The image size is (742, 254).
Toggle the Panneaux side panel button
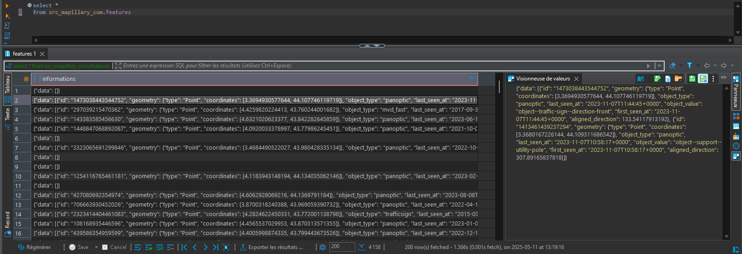736,92
